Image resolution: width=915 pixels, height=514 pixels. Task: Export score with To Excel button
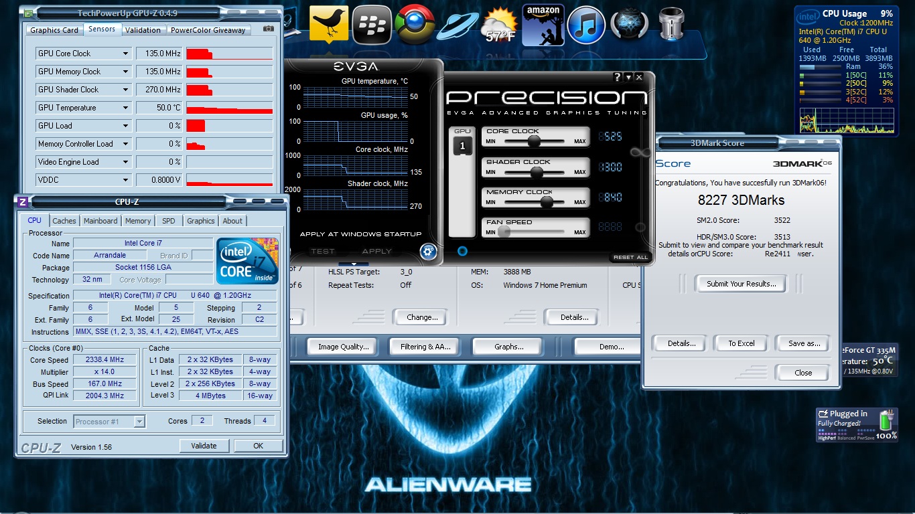(x=742, y=343)
